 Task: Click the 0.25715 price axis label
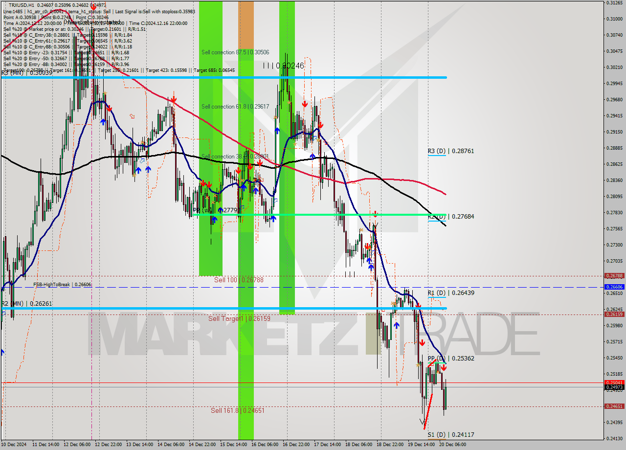(614, 341)
